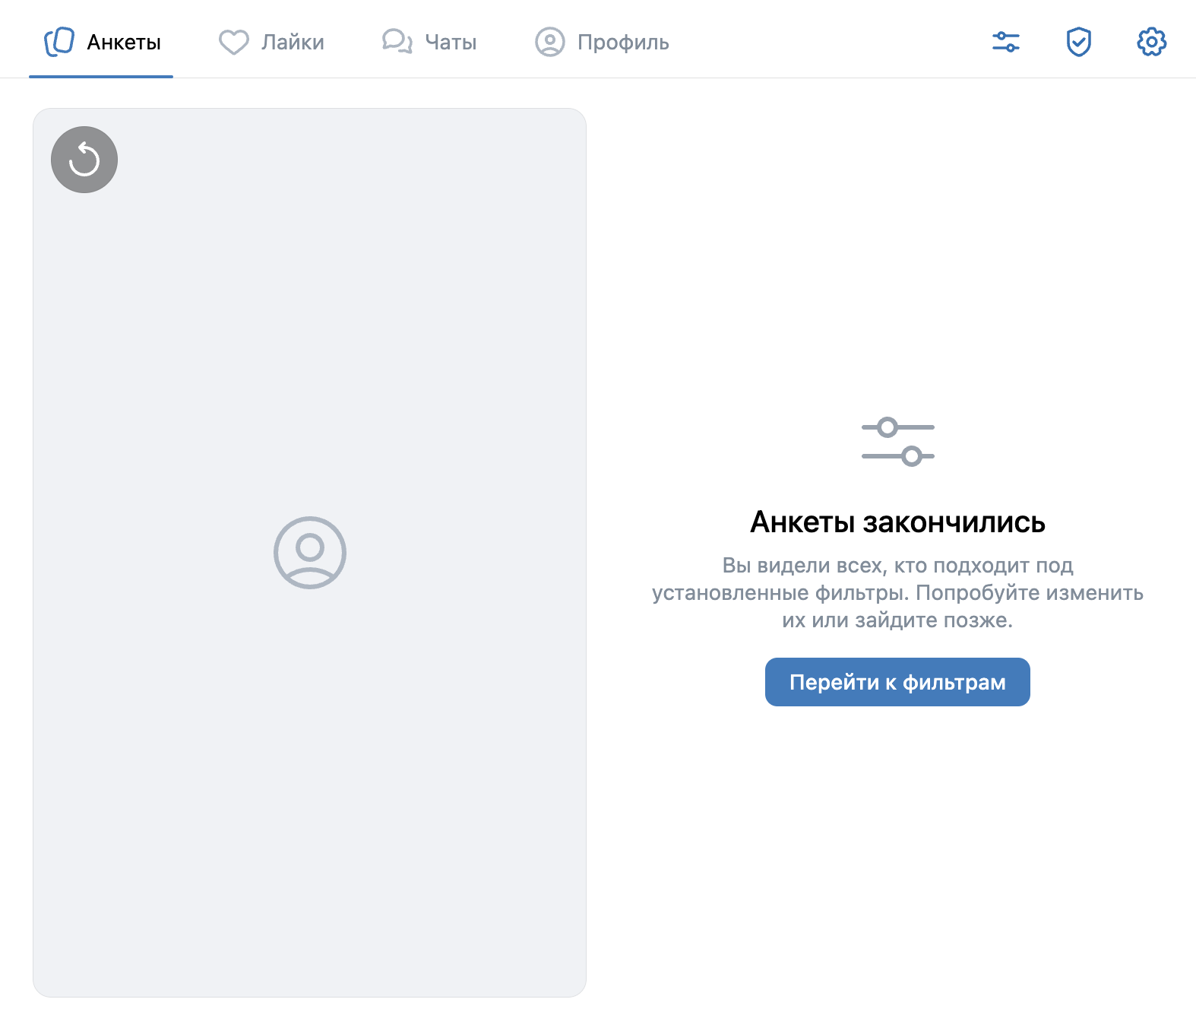Go to the Профиль tab
Viewport: 1196px width, 1031px height.
click(x=602, y=42)
